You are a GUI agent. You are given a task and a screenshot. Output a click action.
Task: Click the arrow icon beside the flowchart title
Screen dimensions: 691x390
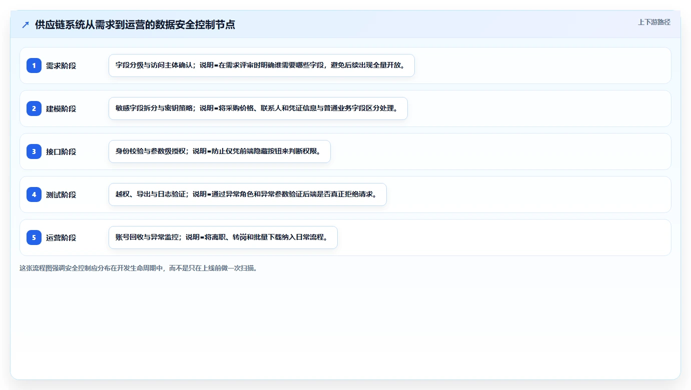click(26, 24)
